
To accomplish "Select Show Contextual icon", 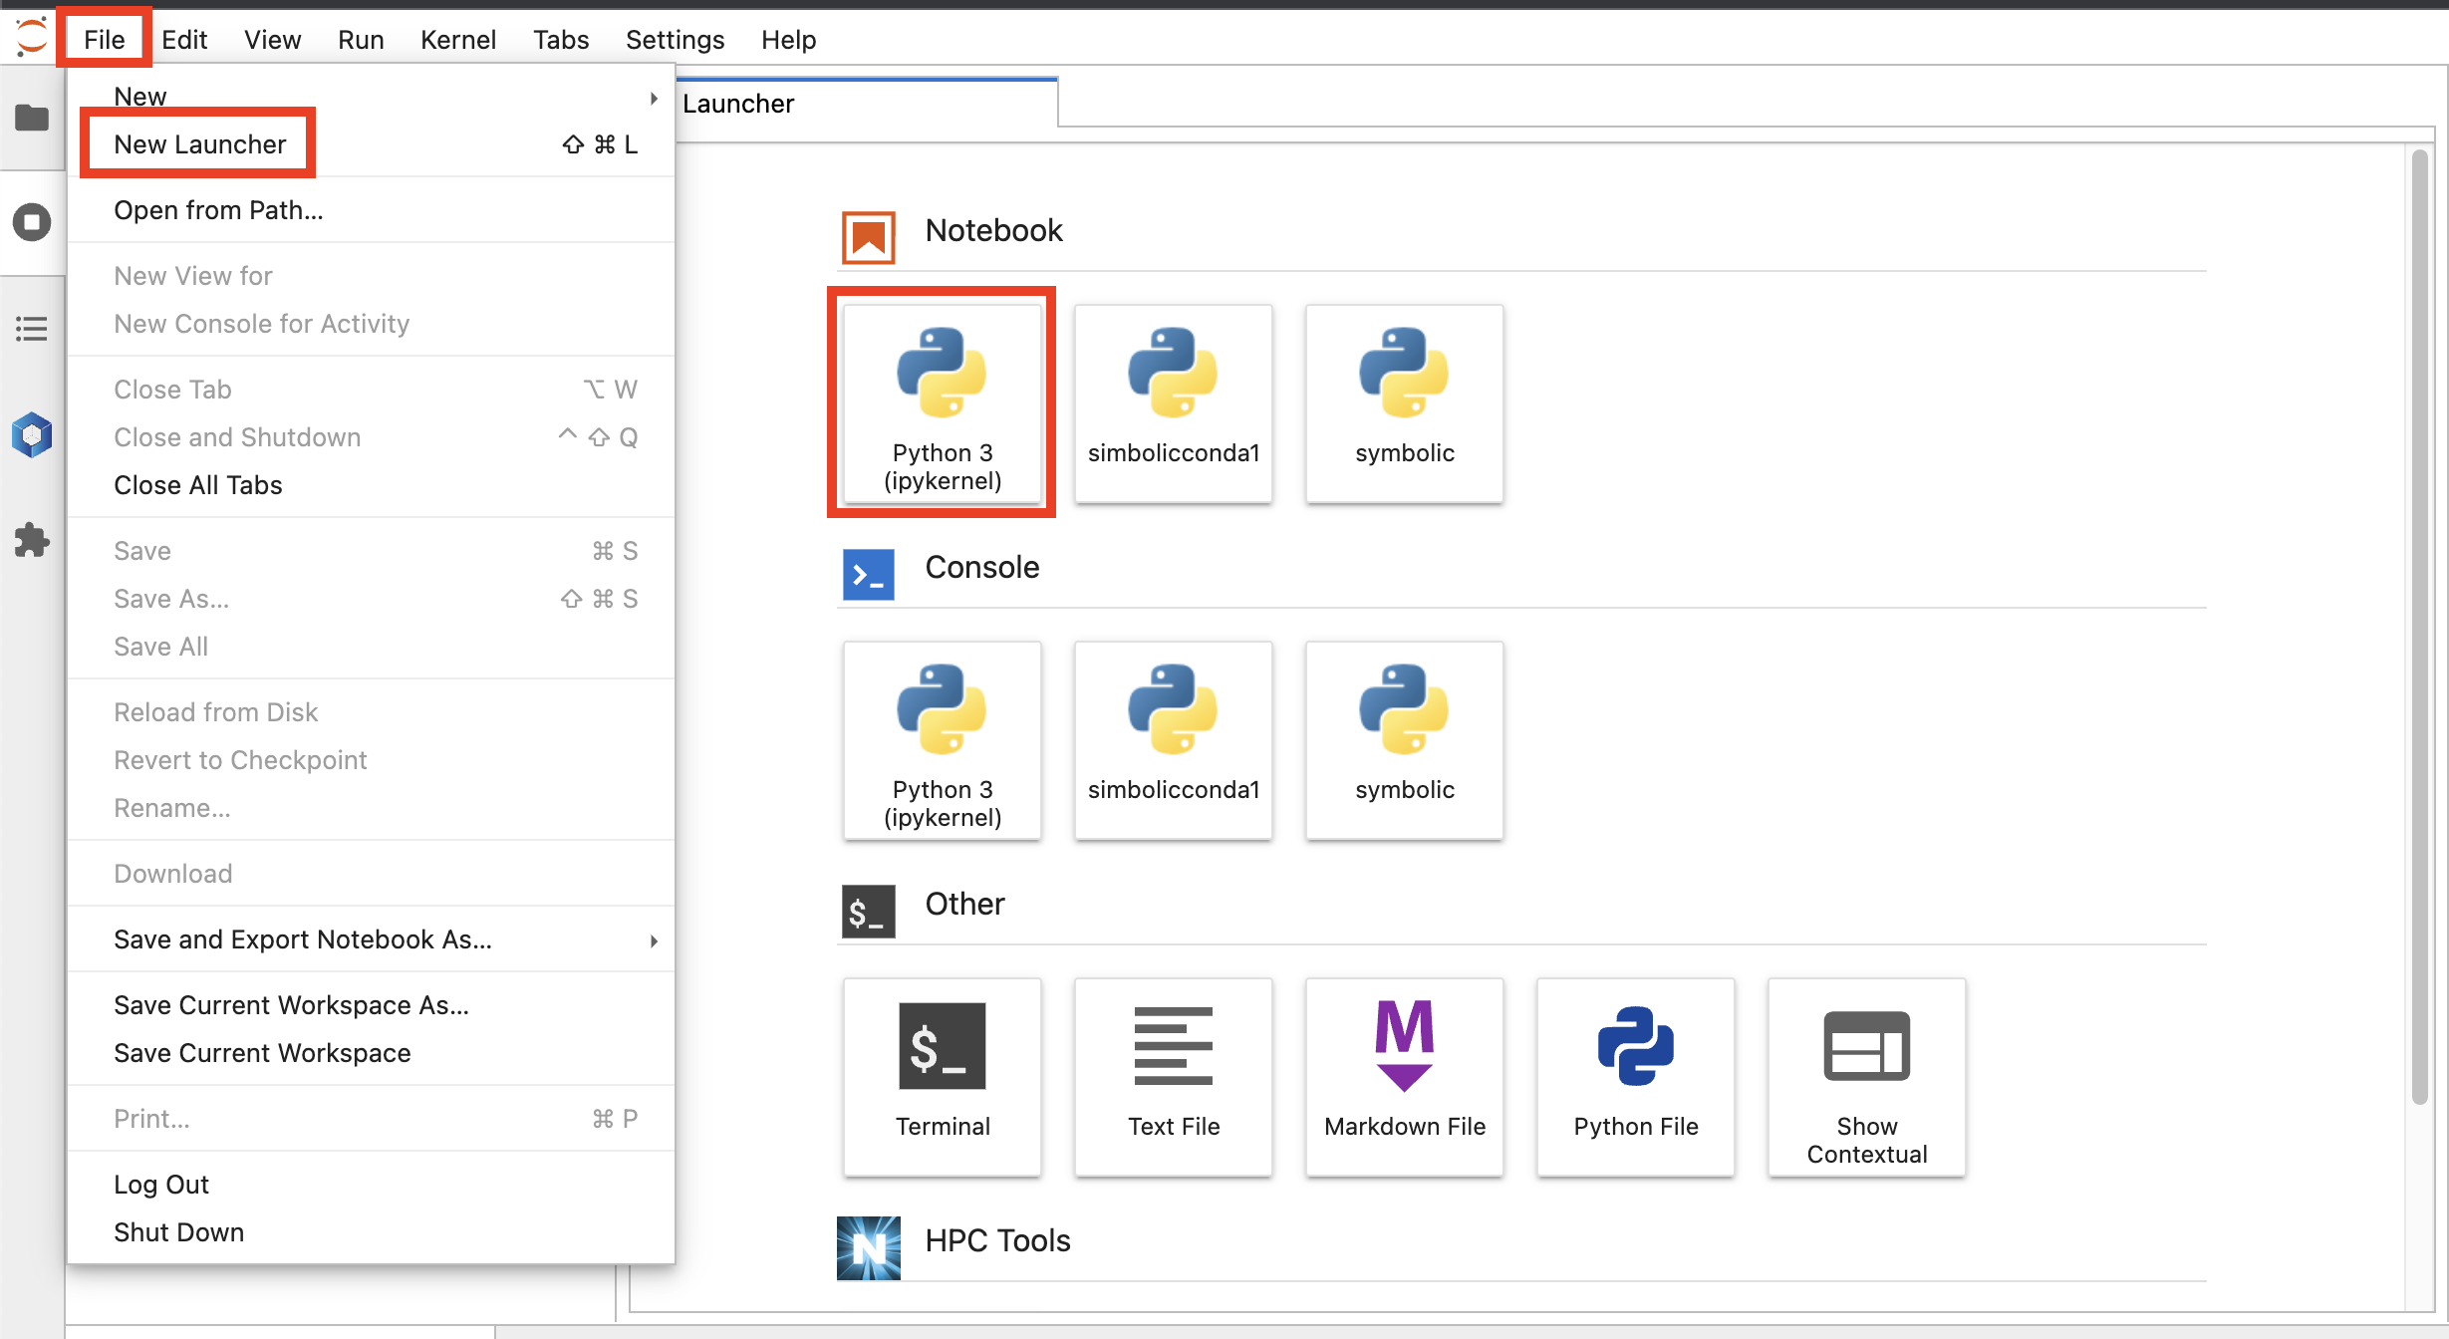I will click(x=1865, y=1070).
